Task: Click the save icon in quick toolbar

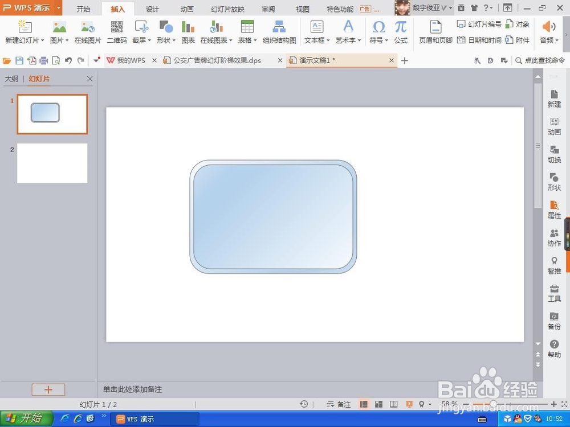Action: [19, 61]
